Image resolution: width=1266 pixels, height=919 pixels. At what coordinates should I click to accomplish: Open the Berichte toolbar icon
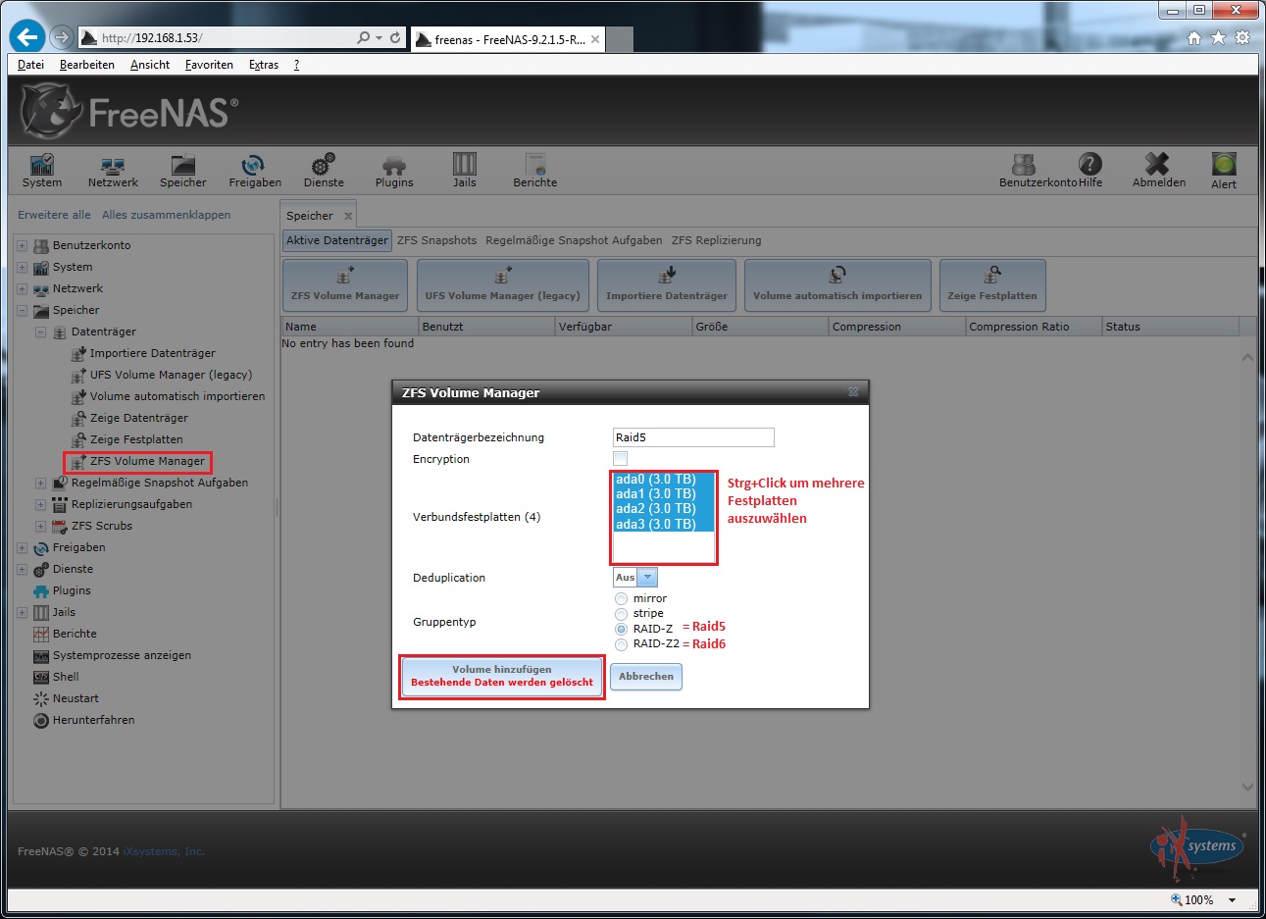pos(534,170)
